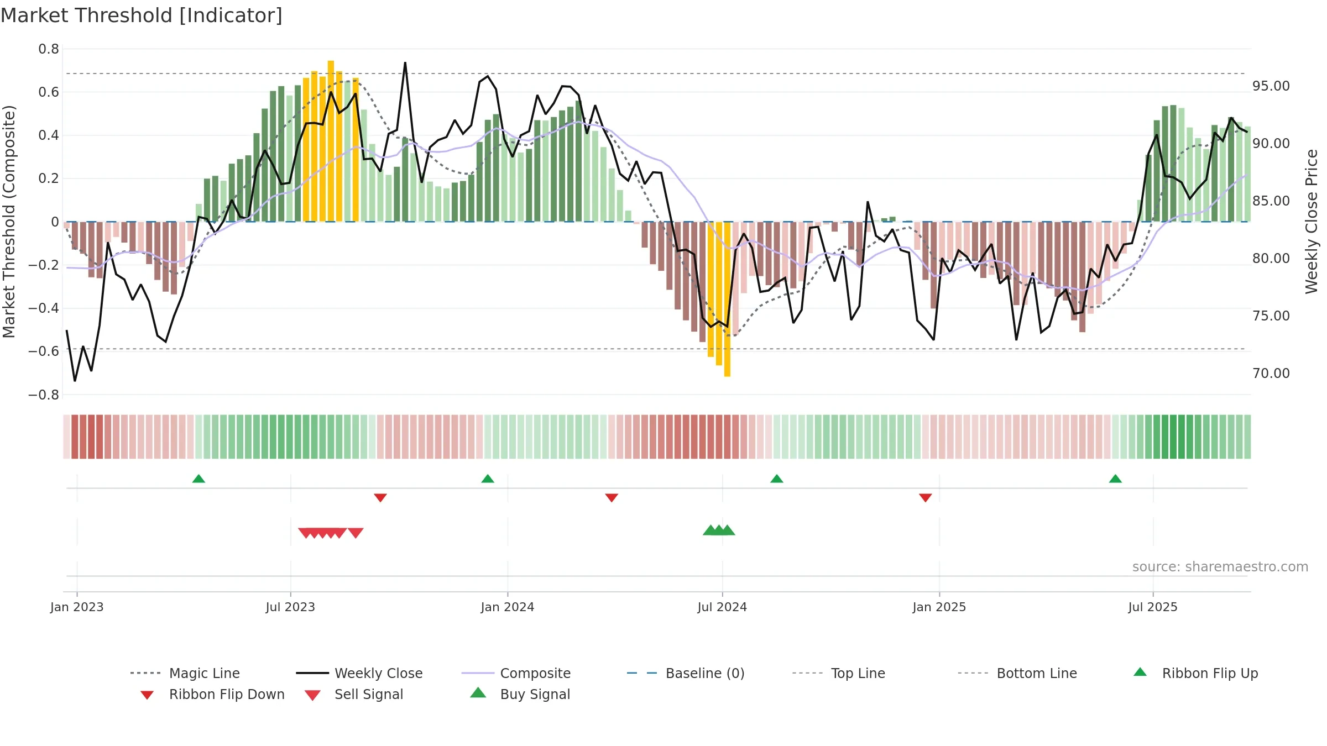Viewport: 1327px width, 746px height.
Task: Click the lowest yellow bar below the bottom line
Action: click(x=727, y=299)
